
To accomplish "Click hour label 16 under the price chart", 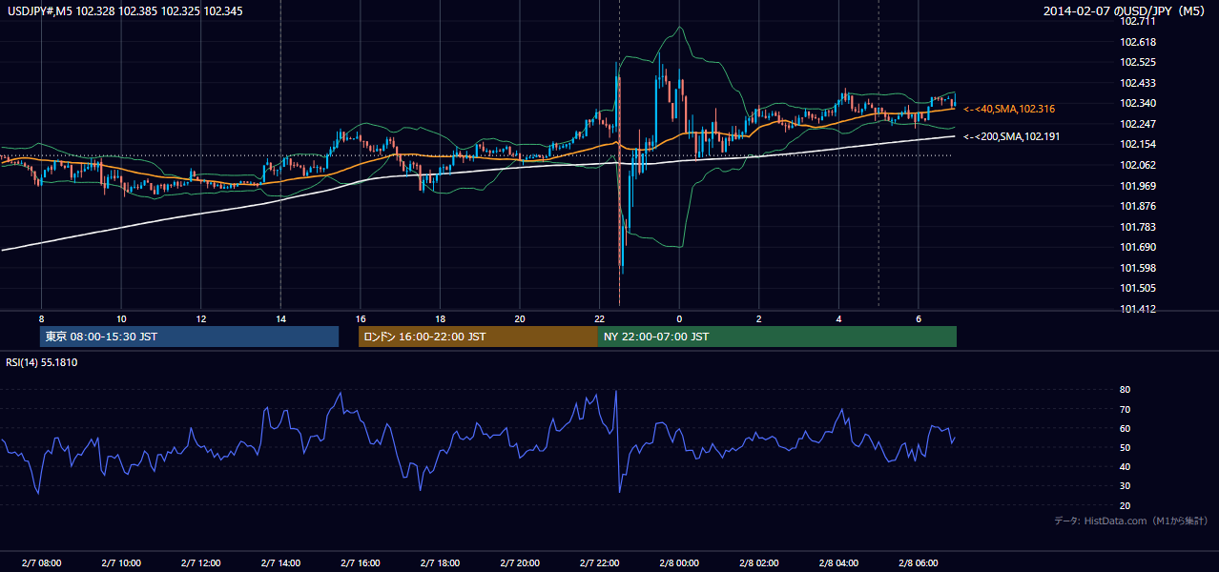I will tap(360, 317).
